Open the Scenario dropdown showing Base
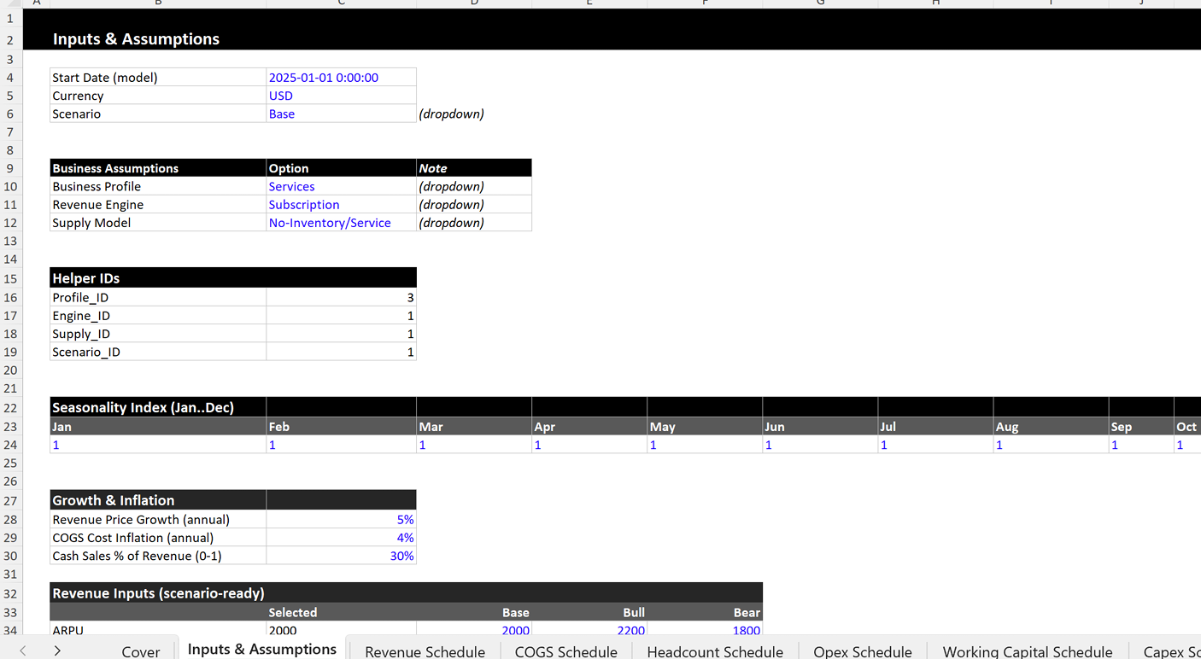The image size is (1201, 659). pos(341,114)
